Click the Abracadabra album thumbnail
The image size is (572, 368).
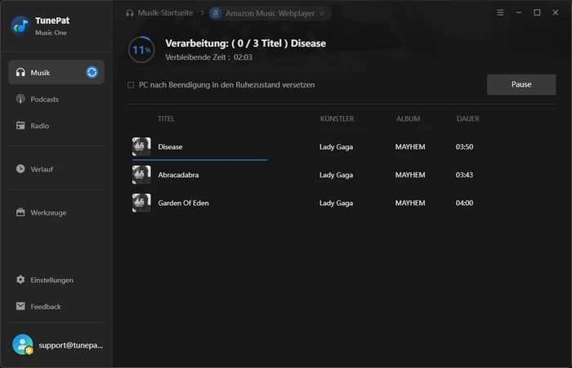pyautogui.click(x=141, y=174)
